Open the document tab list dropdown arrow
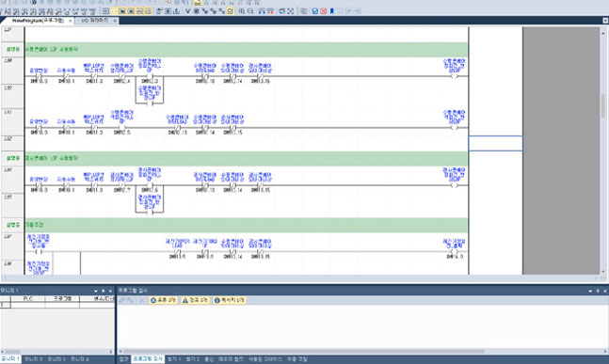 tap(605, 21)
